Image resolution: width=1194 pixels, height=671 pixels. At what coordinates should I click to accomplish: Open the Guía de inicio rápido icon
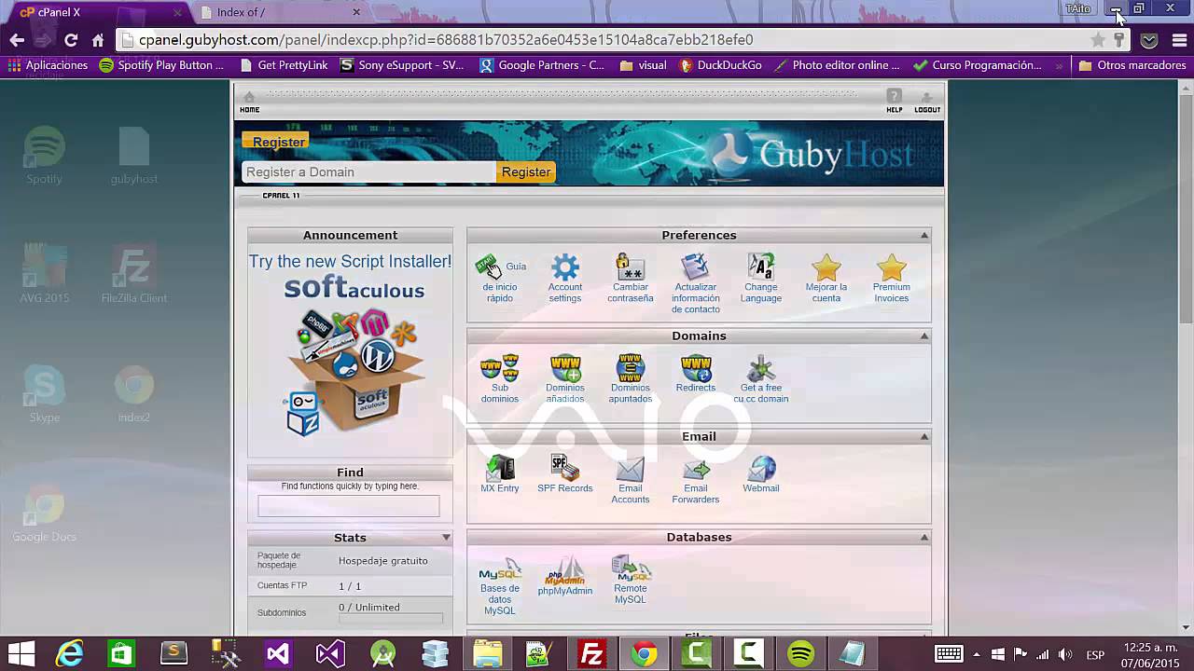490,267
